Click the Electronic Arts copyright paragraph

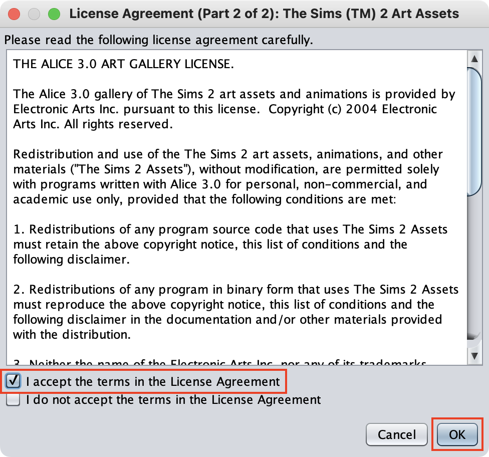click(x=233, y=109)
